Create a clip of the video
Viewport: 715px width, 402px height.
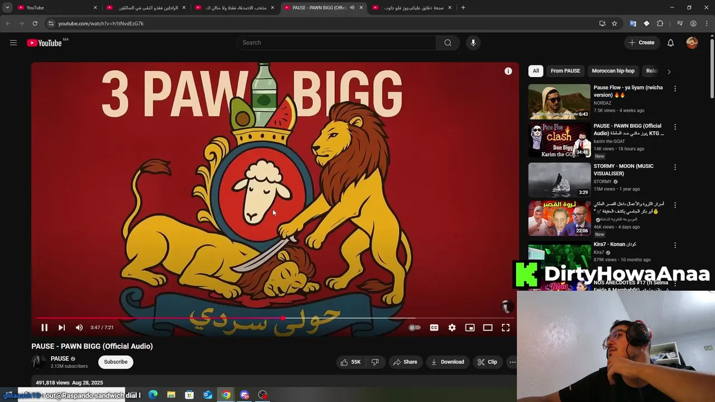coord(487,362)
